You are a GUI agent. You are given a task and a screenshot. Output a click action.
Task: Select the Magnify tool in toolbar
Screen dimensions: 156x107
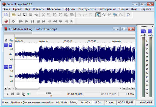pos(104,15)
